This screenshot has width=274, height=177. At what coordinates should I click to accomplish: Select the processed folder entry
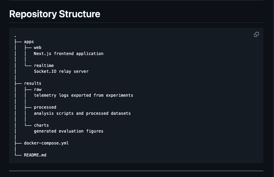tap(45, 107)
